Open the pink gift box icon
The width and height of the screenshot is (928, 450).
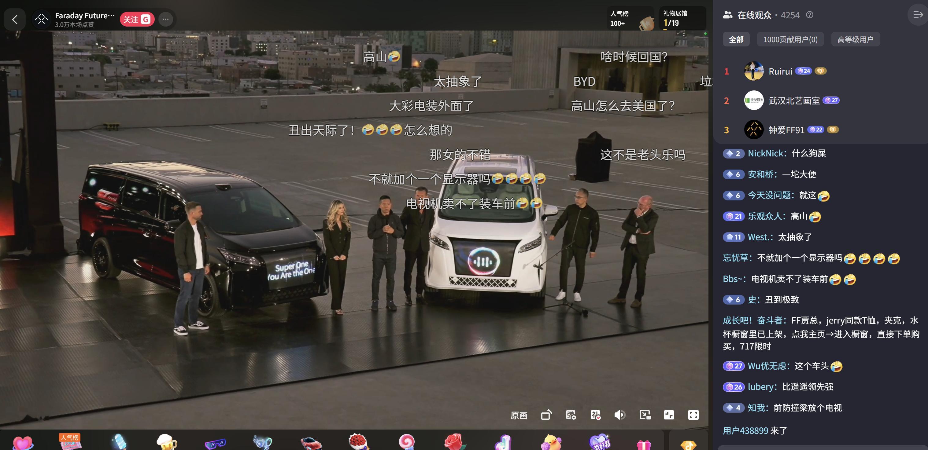(644, 445)
